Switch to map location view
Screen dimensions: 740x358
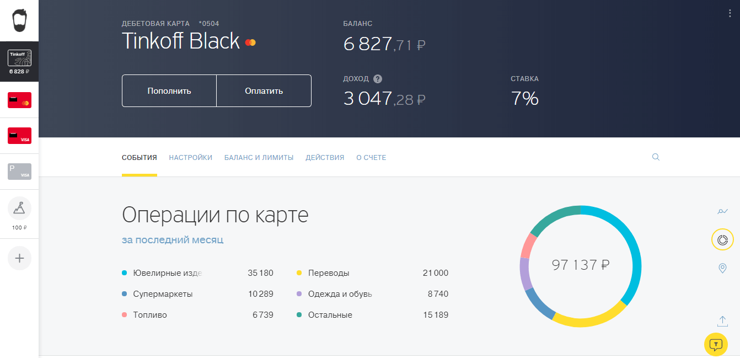722,268
